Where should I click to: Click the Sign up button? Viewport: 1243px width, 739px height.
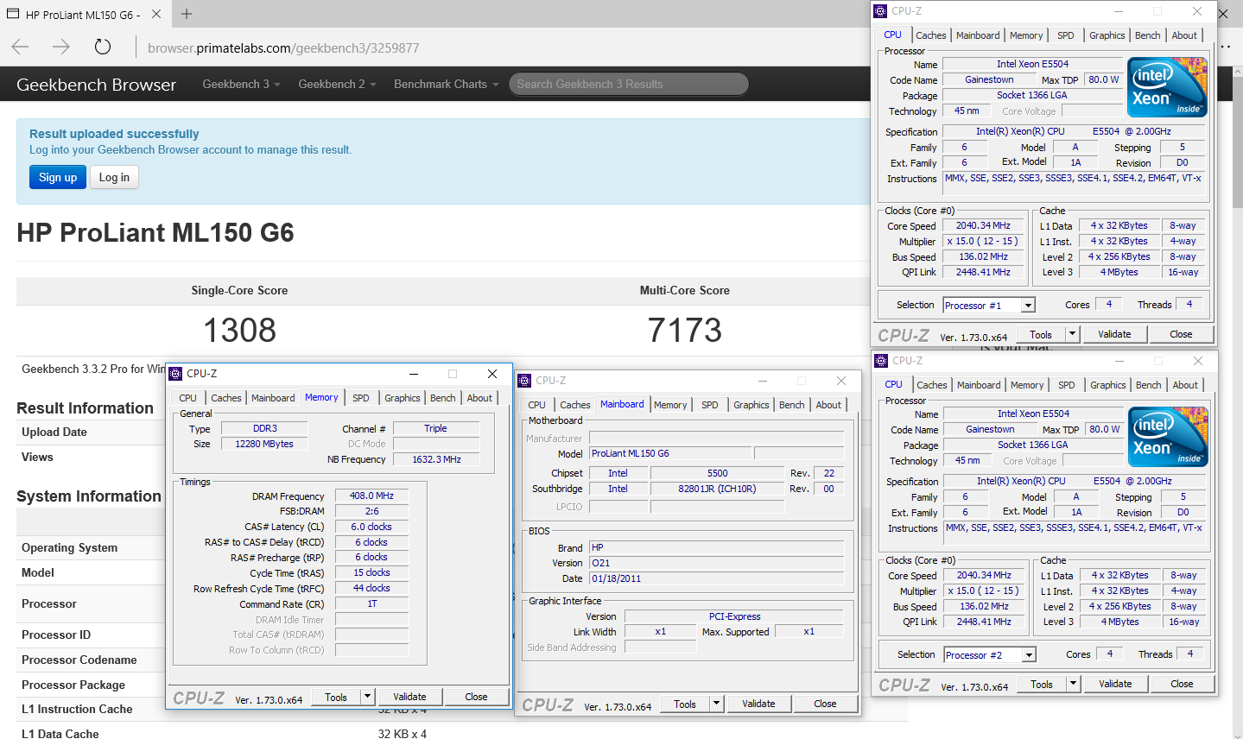[58, 177]
